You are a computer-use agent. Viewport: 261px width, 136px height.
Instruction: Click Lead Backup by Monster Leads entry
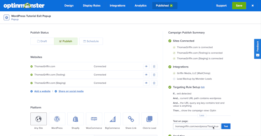click(x=194, y=79)
